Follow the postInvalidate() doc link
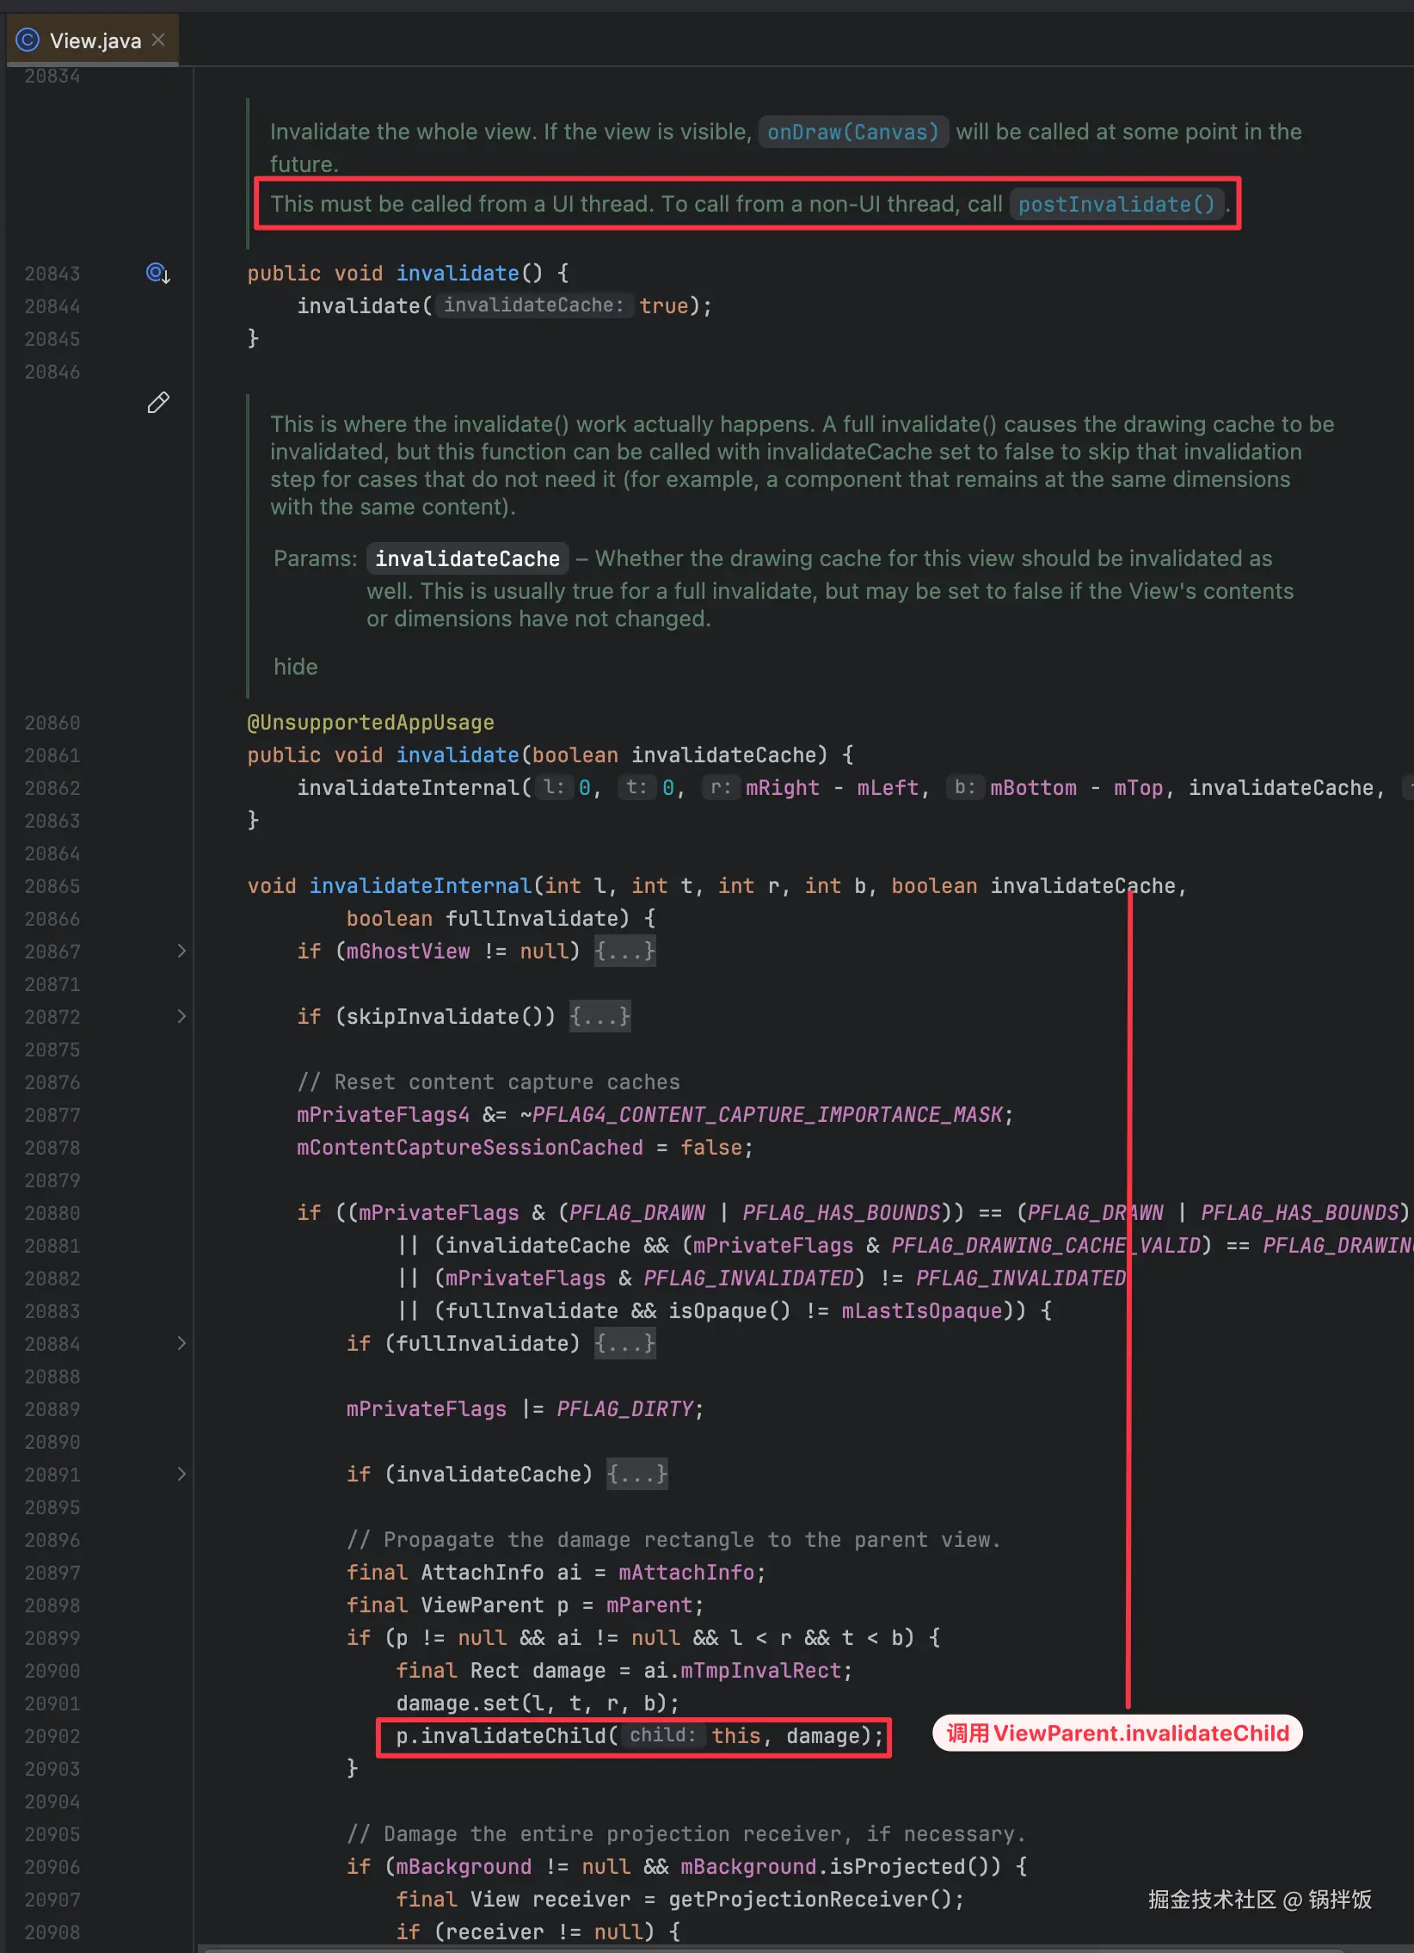The height and width of the screenshot is (1953, 1414). [x=1116, y=204]
